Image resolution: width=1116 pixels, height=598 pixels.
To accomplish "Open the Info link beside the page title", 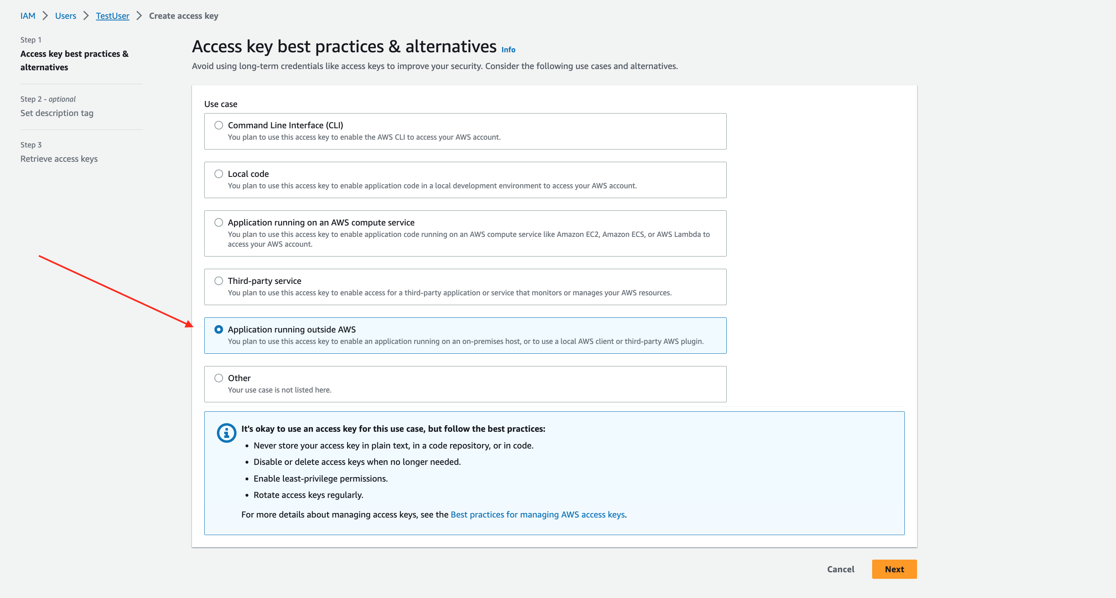I will point(508,49).
